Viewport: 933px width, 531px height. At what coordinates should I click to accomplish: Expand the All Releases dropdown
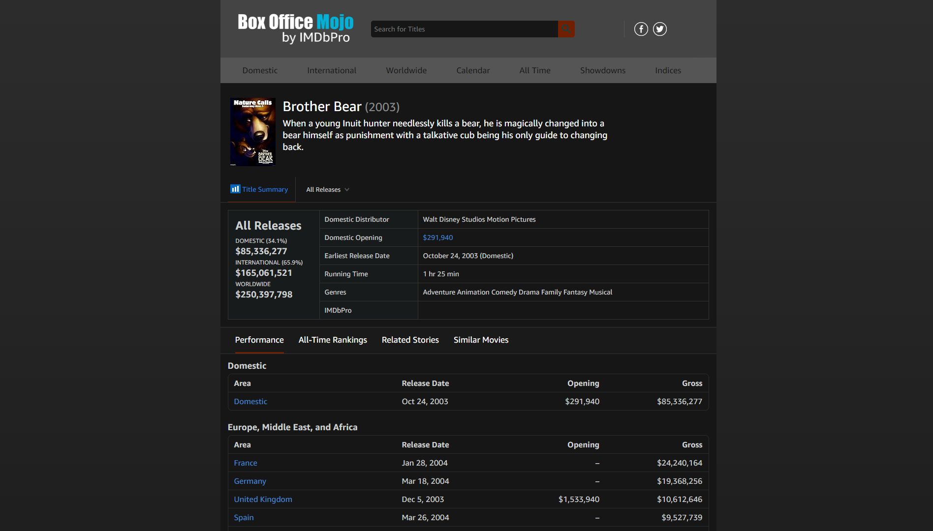pos(328,189)
